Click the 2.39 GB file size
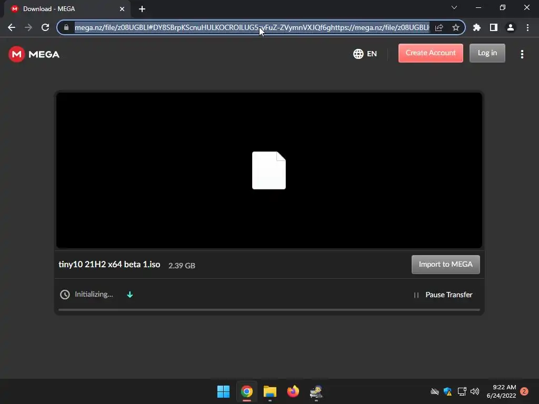 (182, 266)
